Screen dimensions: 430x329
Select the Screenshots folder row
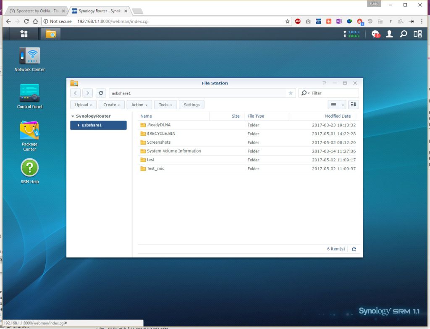tap(159, 142)
